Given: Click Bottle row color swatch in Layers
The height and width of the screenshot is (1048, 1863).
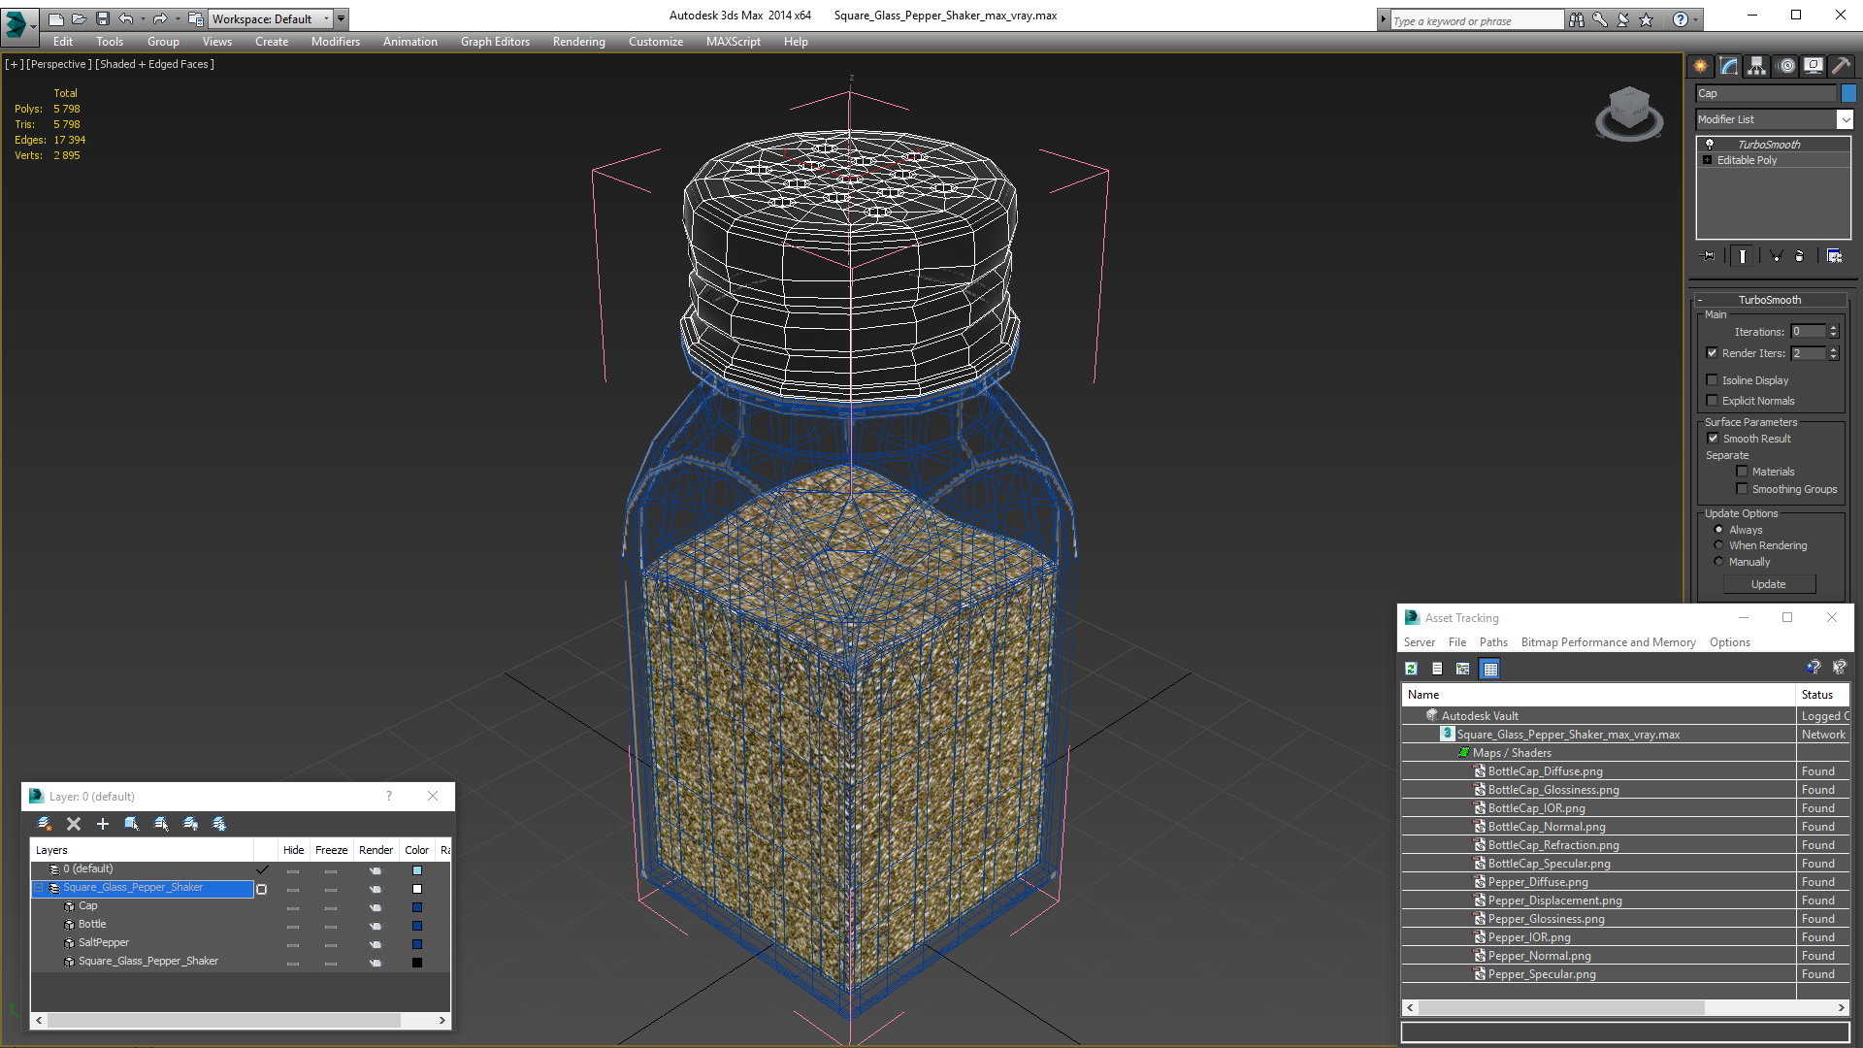Looking at the screenshot, I should [x=417, y=926].
